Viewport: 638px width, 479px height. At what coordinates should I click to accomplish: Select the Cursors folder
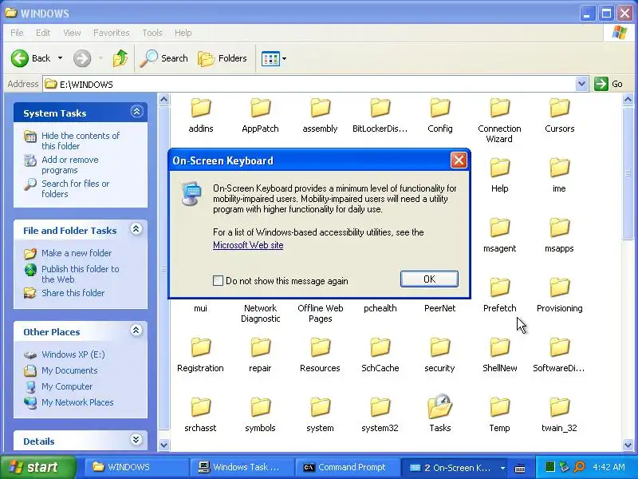(560, 116)
